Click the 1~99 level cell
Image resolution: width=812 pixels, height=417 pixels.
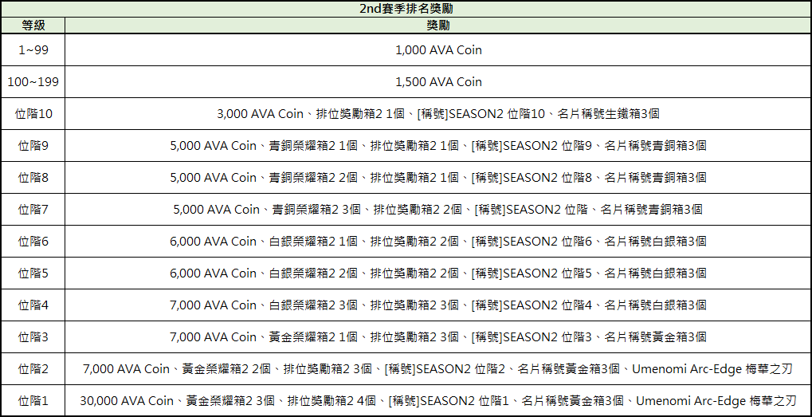pos(33,49)
